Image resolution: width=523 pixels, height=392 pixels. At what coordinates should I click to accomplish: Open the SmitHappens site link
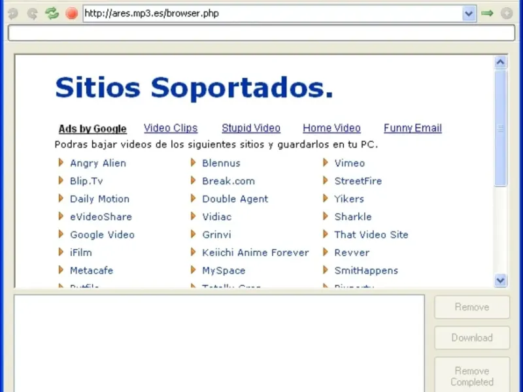coord(366,270)
